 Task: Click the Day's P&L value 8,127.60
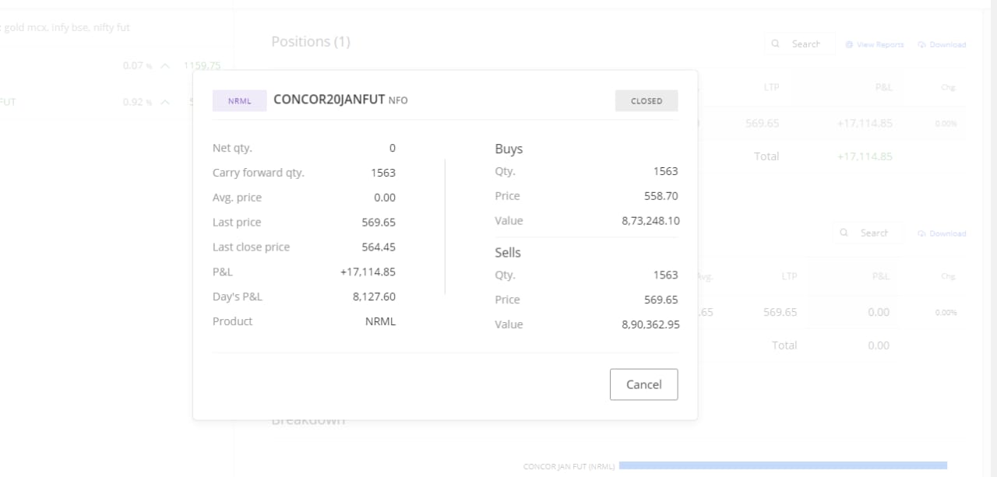pyautogui.click(x=374, y=296)
